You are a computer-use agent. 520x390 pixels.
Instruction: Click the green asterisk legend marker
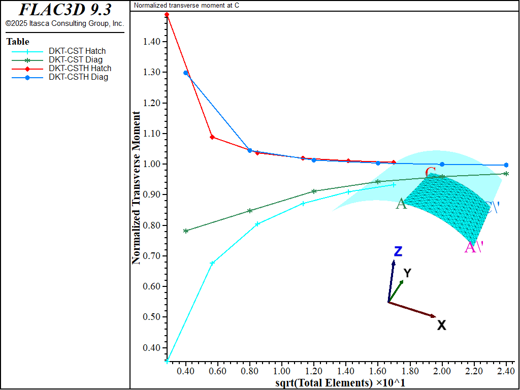pyautogui.click(x=27, y=60)
